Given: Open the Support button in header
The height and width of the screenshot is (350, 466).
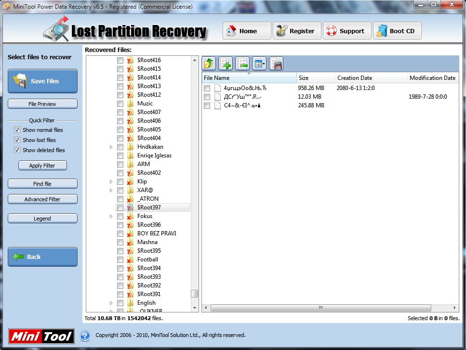Looking at the screenshot, I should tap(347, 31).
